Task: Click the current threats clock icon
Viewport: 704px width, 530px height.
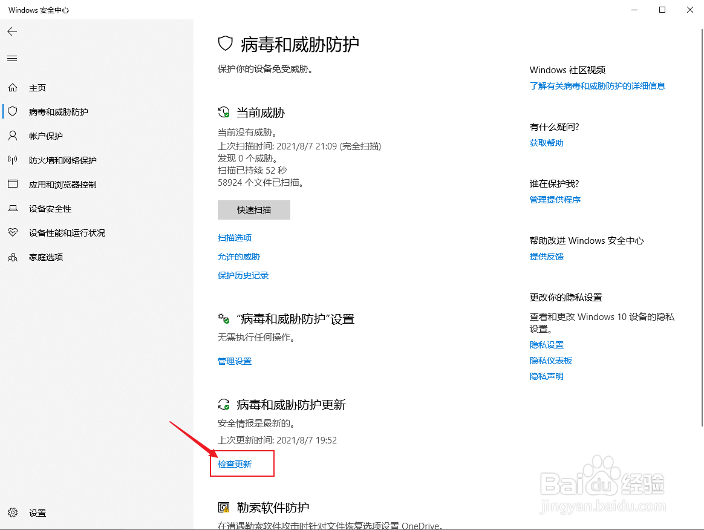Action: tap(224, 113)
